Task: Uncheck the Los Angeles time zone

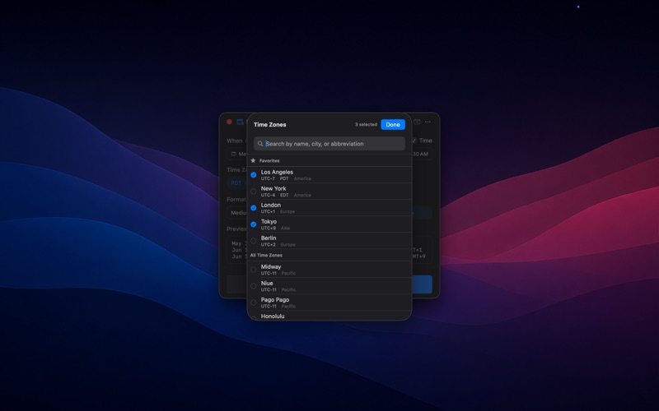Action: pyautogui.click(x=254, y=175)
